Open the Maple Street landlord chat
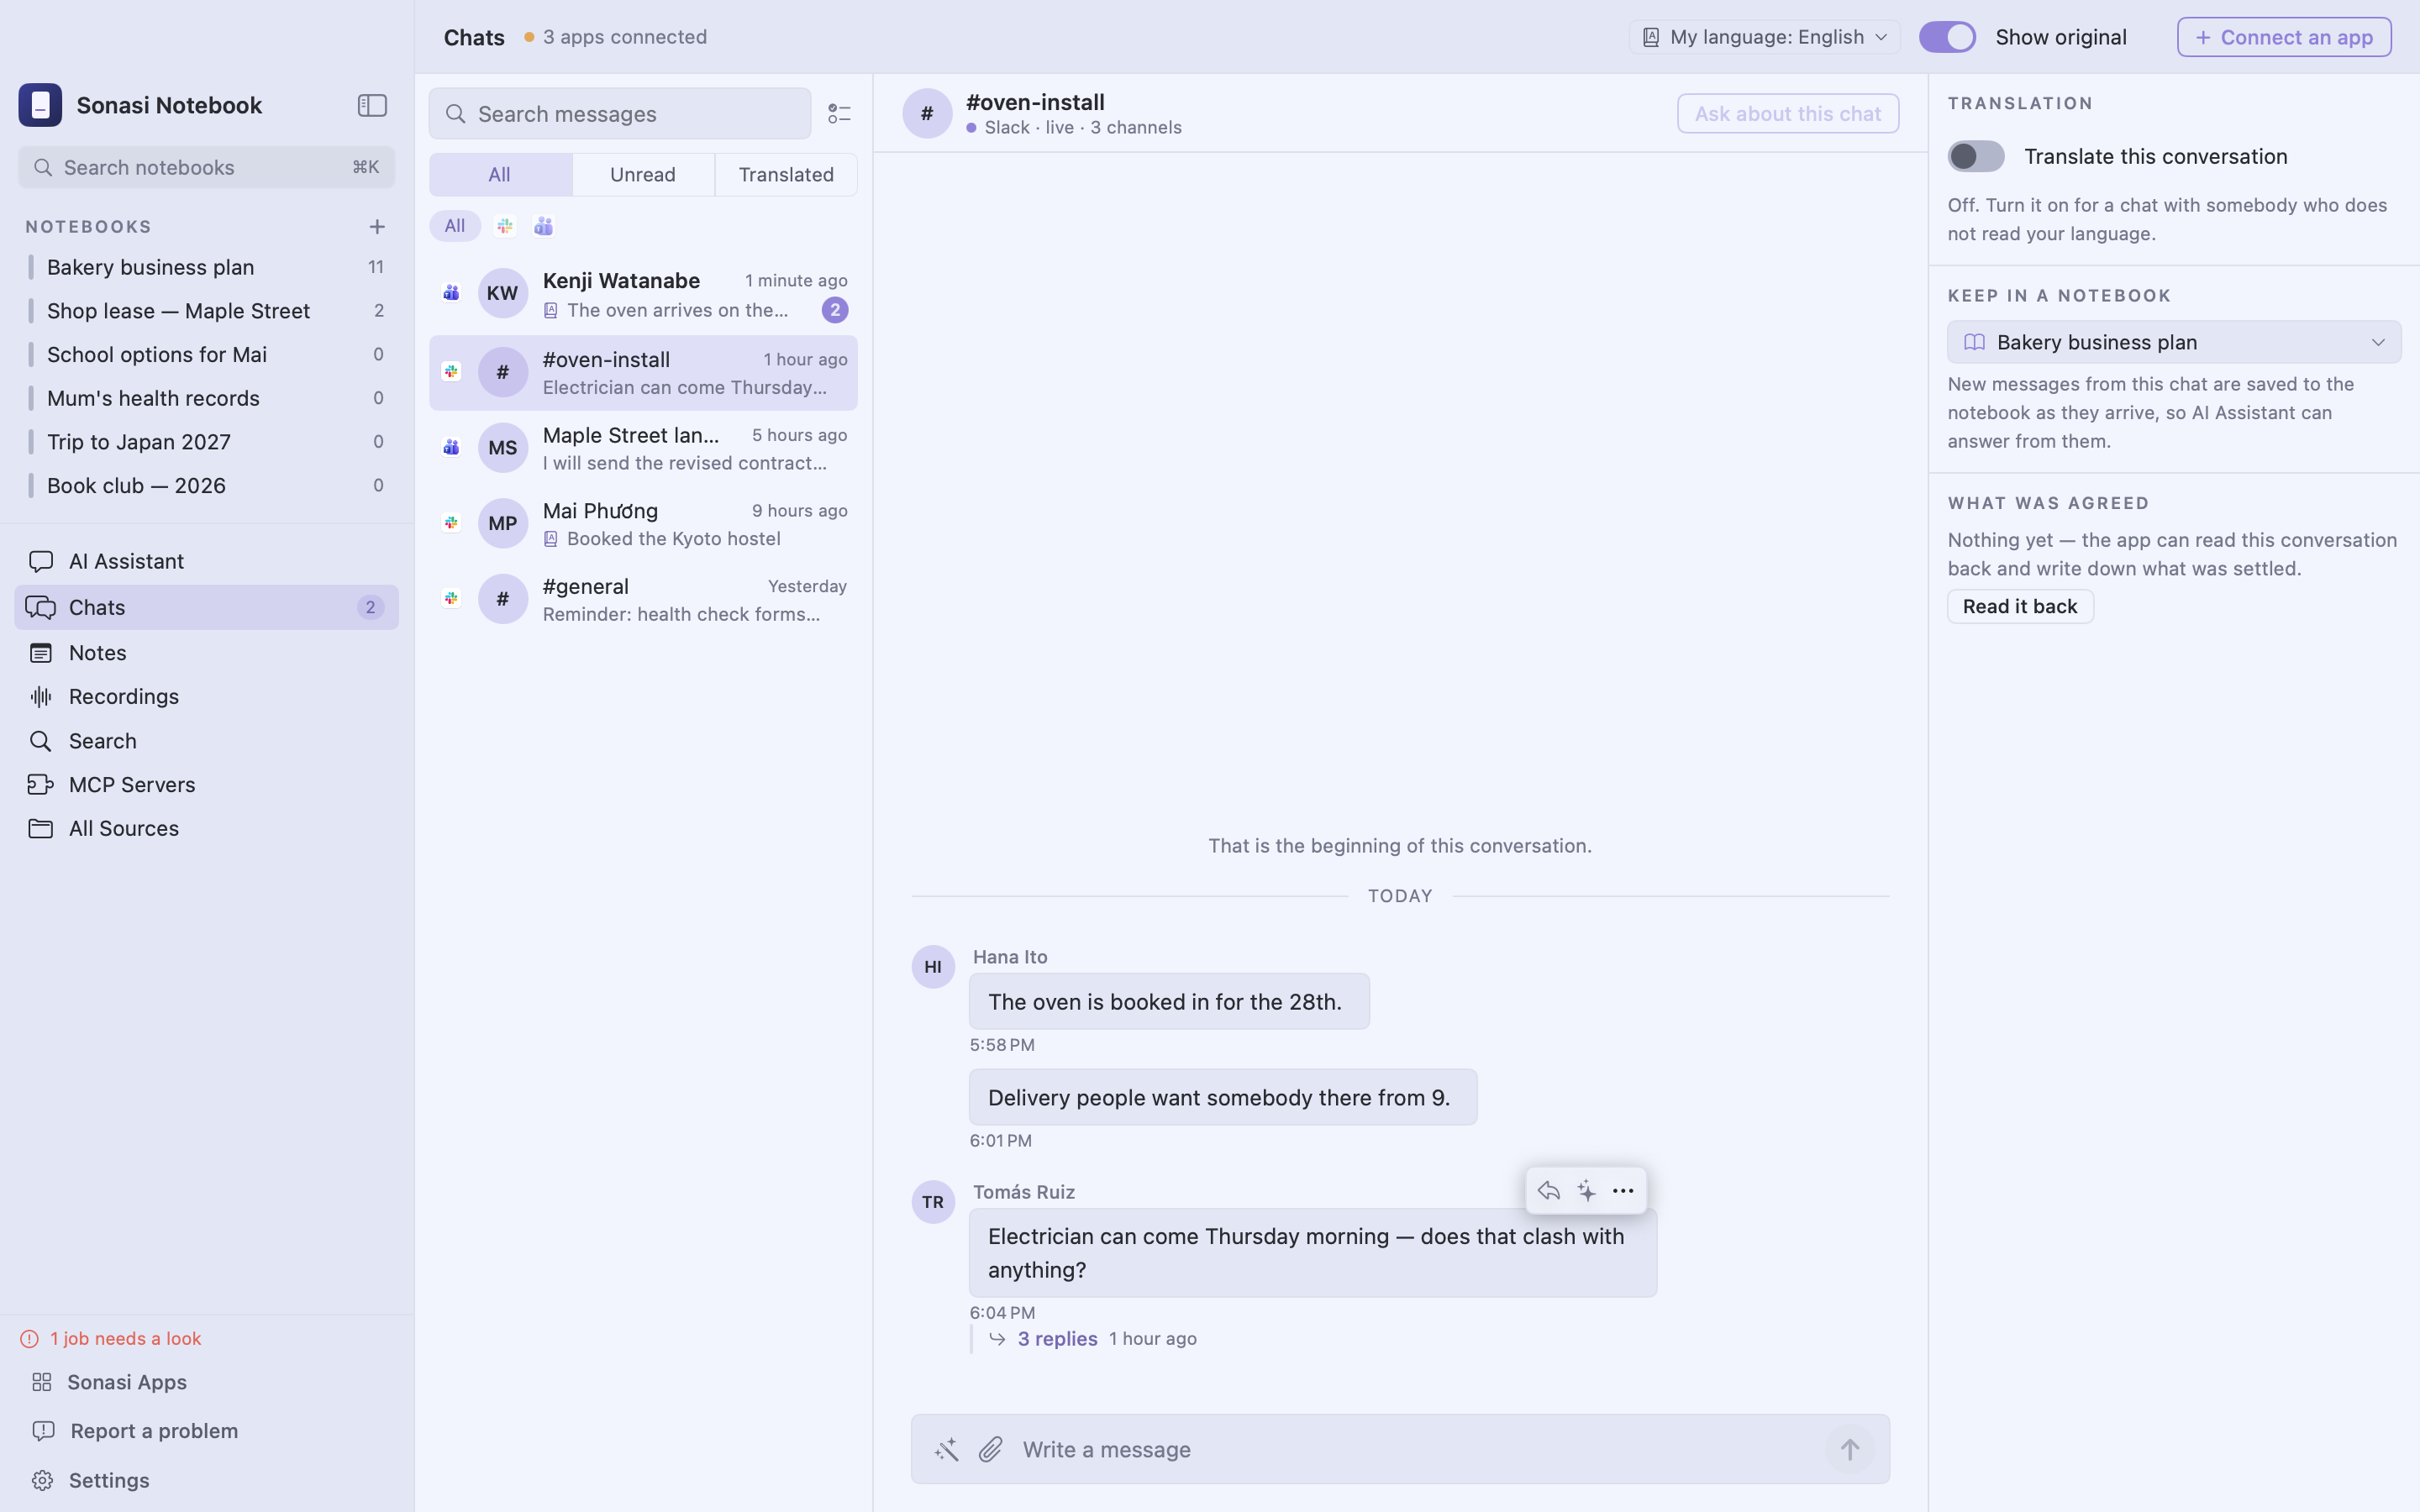The height and width of the screenshot is (1512, 2420). 643,448
